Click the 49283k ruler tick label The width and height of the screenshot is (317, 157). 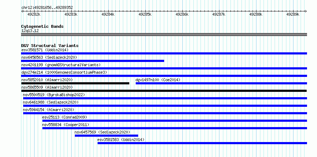click(71, 14)
